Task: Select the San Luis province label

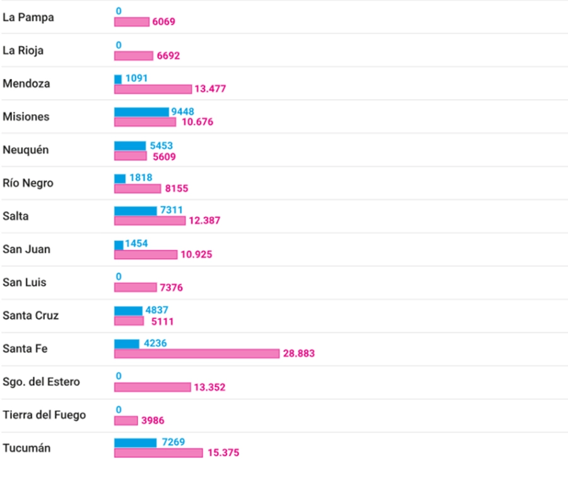Action: [24, 282]
